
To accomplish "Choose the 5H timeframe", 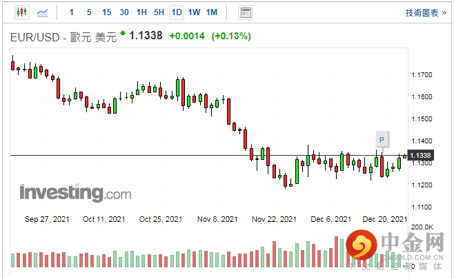I will click(x=159, y=12).
